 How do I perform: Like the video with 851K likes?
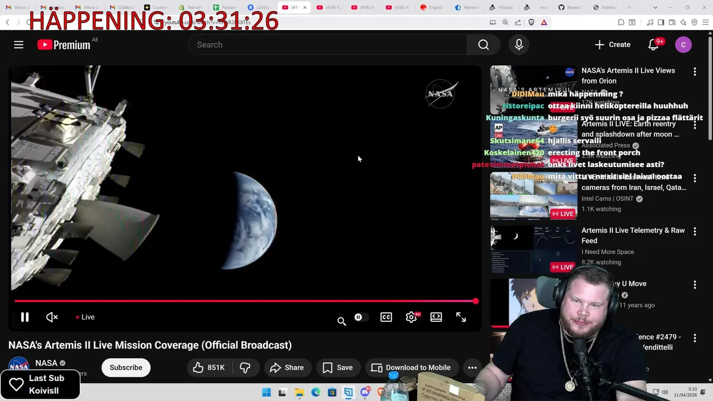(208, 368)
